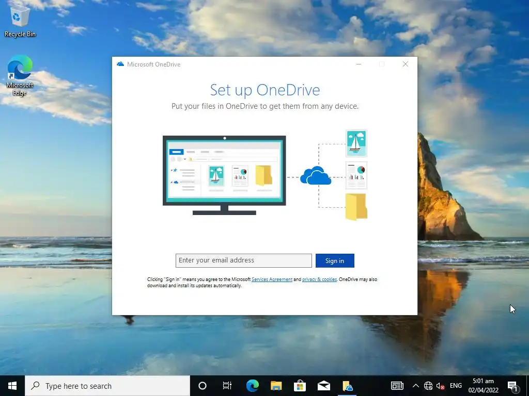Open the notification Action Center
This screenshot has width=529, height=396.
(x=513, y=386)
